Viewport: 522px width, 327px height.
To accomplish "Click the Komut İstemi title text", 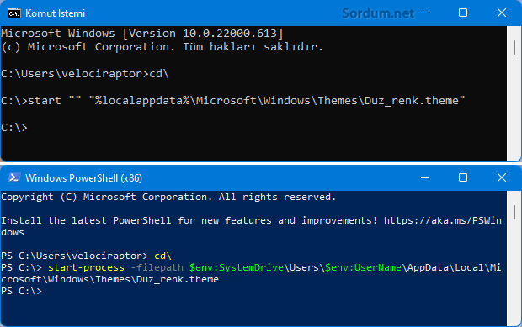I will click(56, 13).
